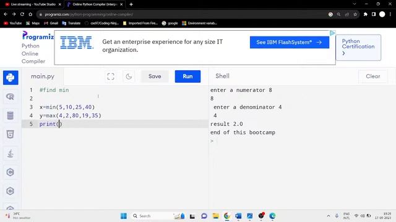Viewport: 396px width, 222px height.
Task: Click 'end of this bootcamp' output line
Action: coord(243,133)
